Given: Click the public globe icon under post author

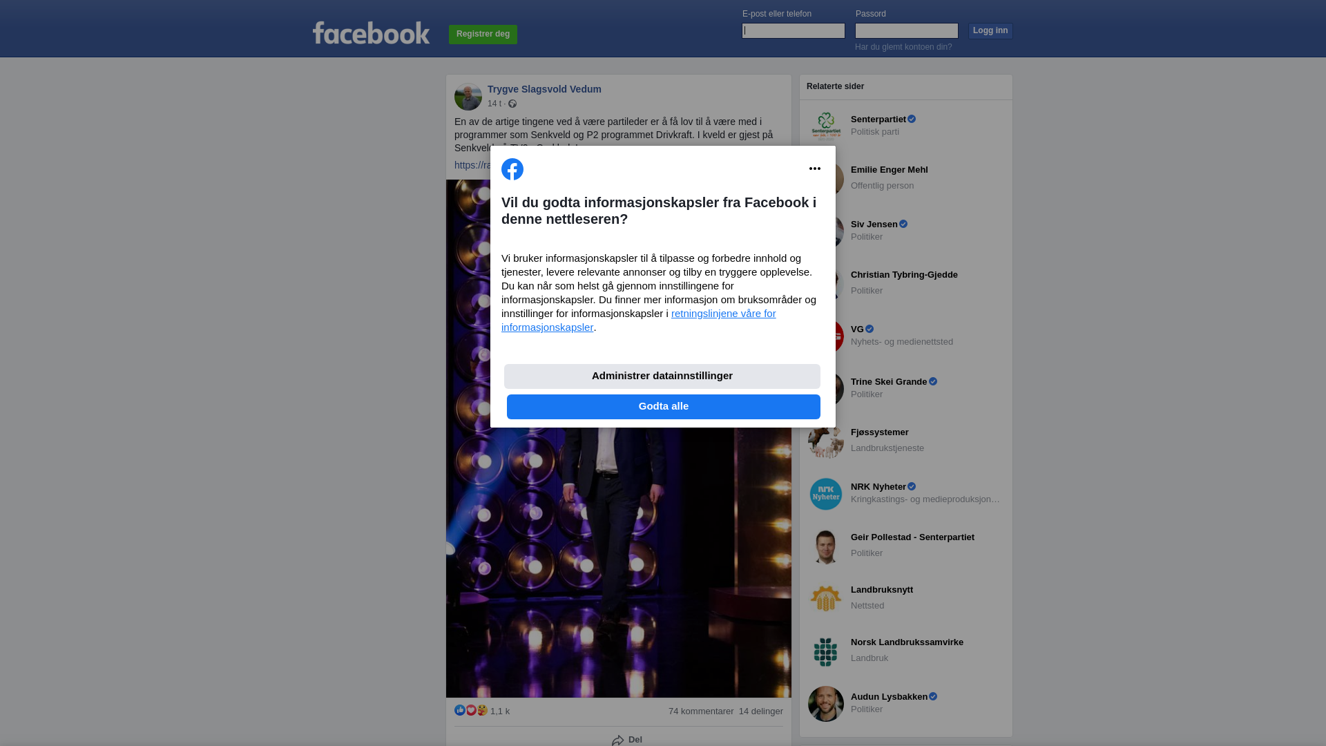Looking at the screenshot, I should [x=512, y=104].
